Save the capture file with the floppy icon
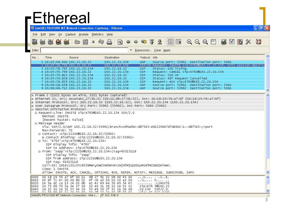 tap(85, 42)
